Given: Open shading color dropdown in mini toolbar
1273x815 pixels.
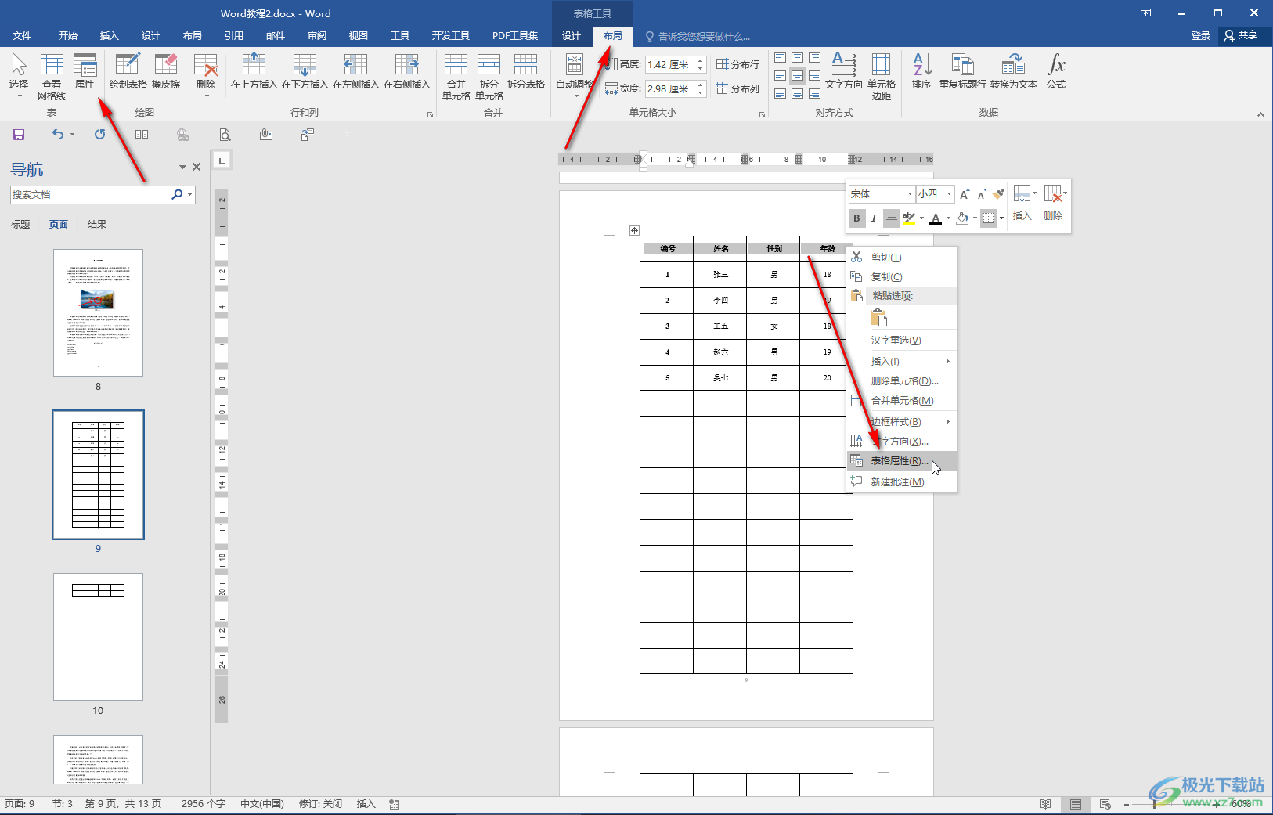Looking at the screenshot, I should [975, 219].
